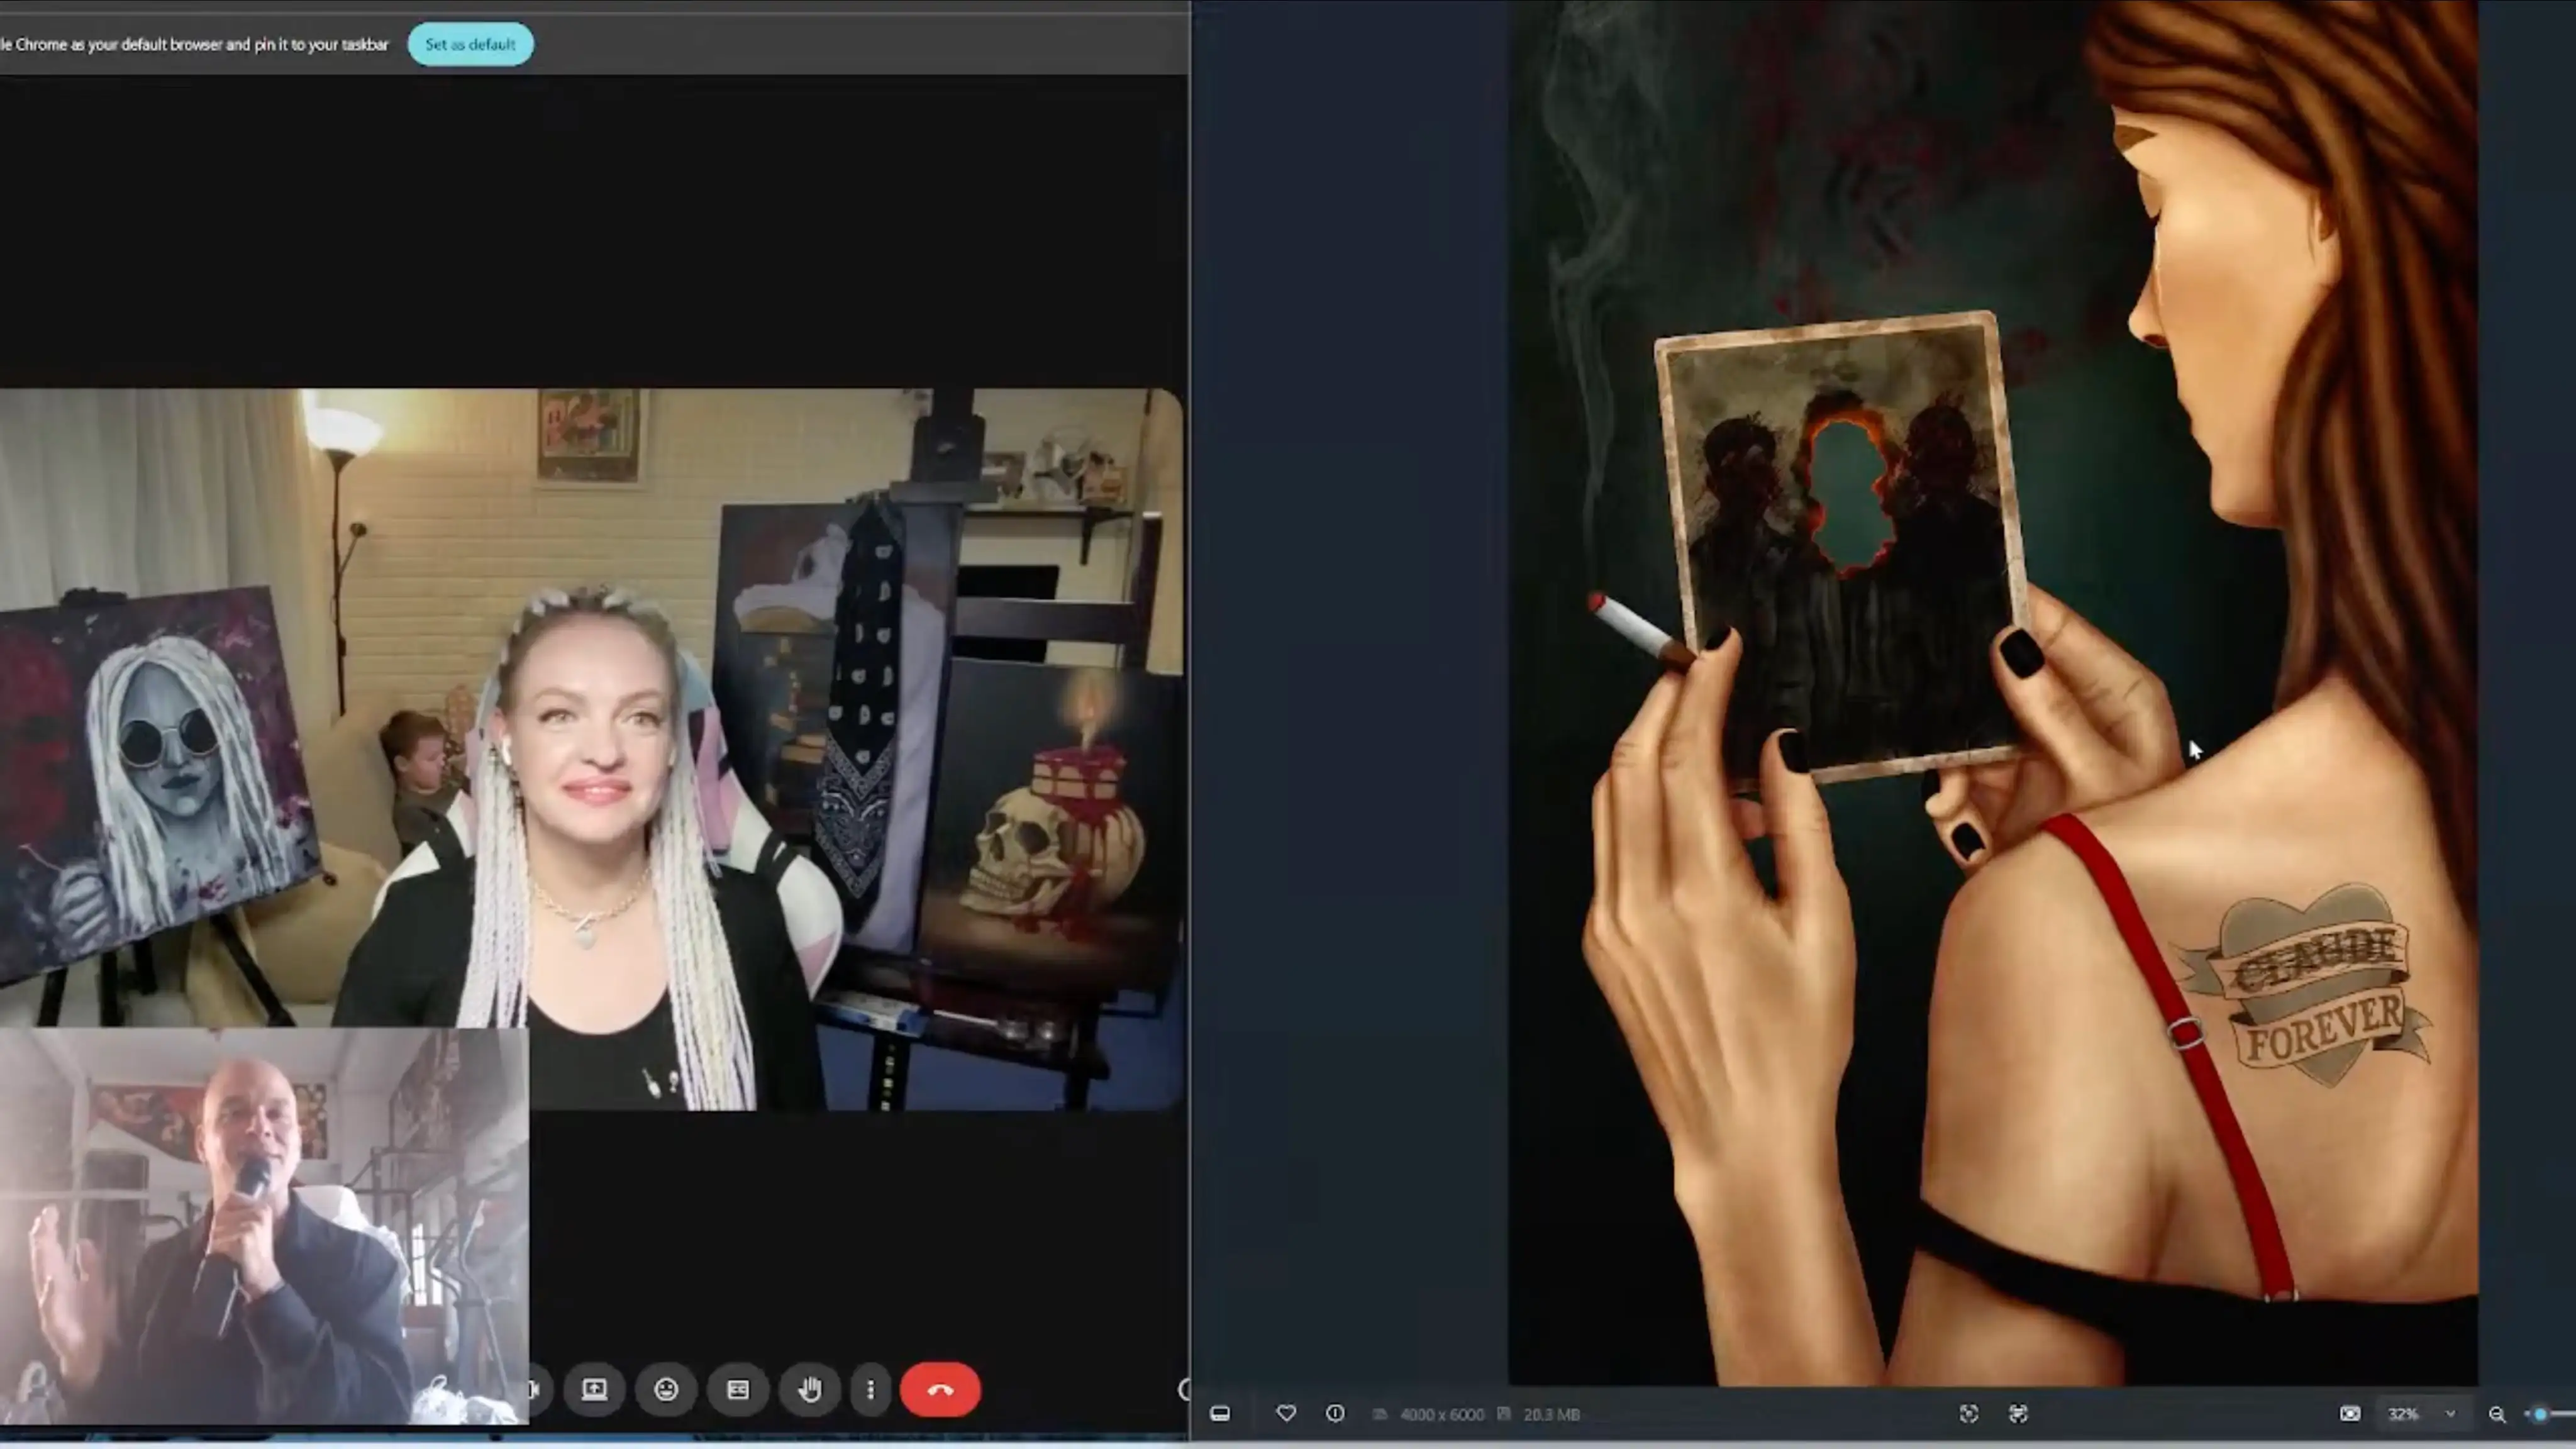
Task: Click the zoom out magnifier icon
Action: (2497, 1413)
